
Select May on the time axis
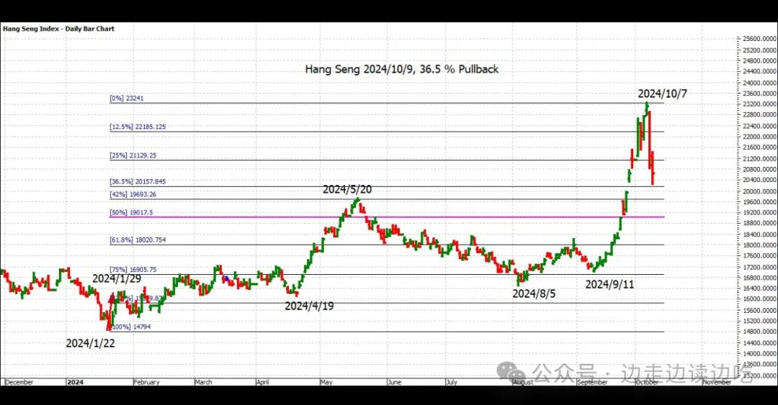[326, 382]
